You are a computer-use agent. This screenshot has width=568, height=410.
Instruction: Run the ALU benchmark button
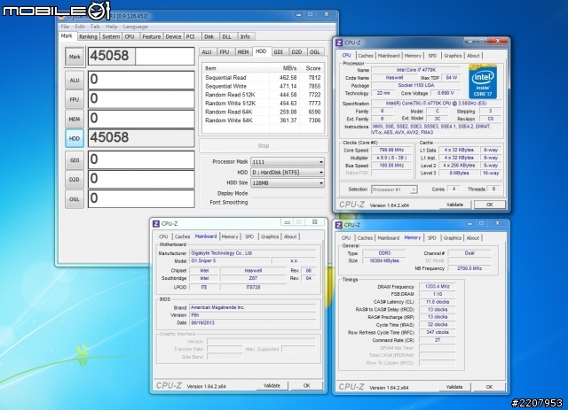(75, 81)
